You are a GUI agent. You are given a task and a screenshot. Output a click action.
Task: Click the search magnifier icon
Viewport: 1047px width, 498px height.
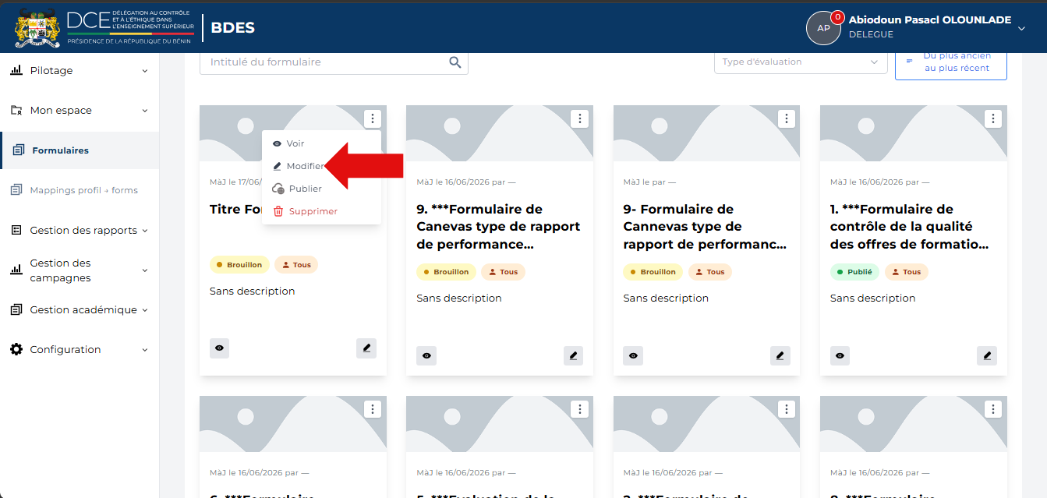click(x=455, y=62)
